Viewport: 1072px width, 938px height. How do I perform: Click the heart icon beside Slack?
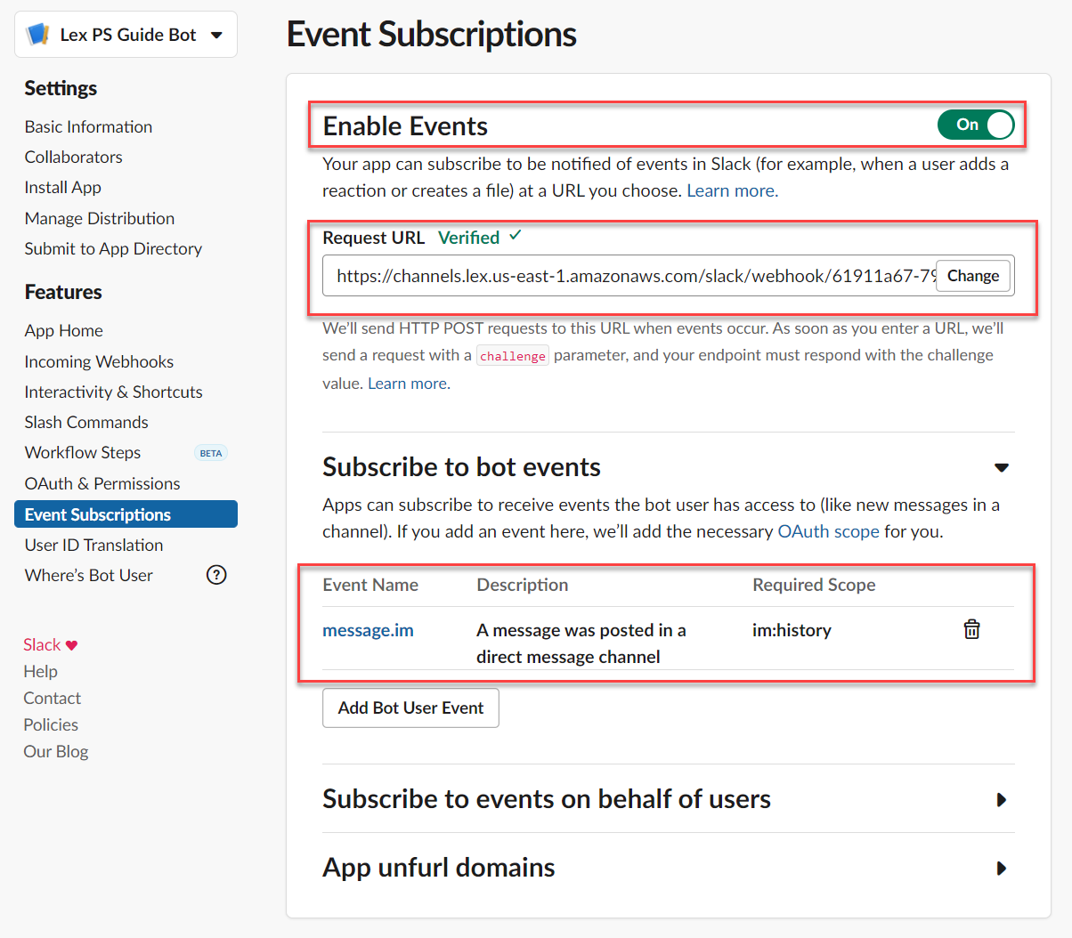pyautogui.click(x=72, y=645)
